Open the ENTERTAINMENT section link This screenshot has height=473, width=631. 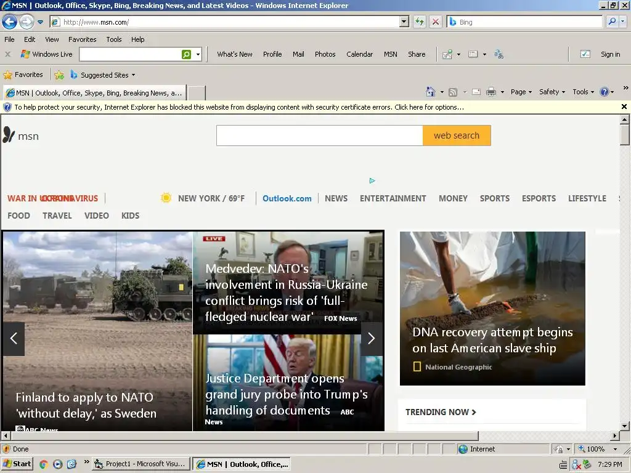393,198
